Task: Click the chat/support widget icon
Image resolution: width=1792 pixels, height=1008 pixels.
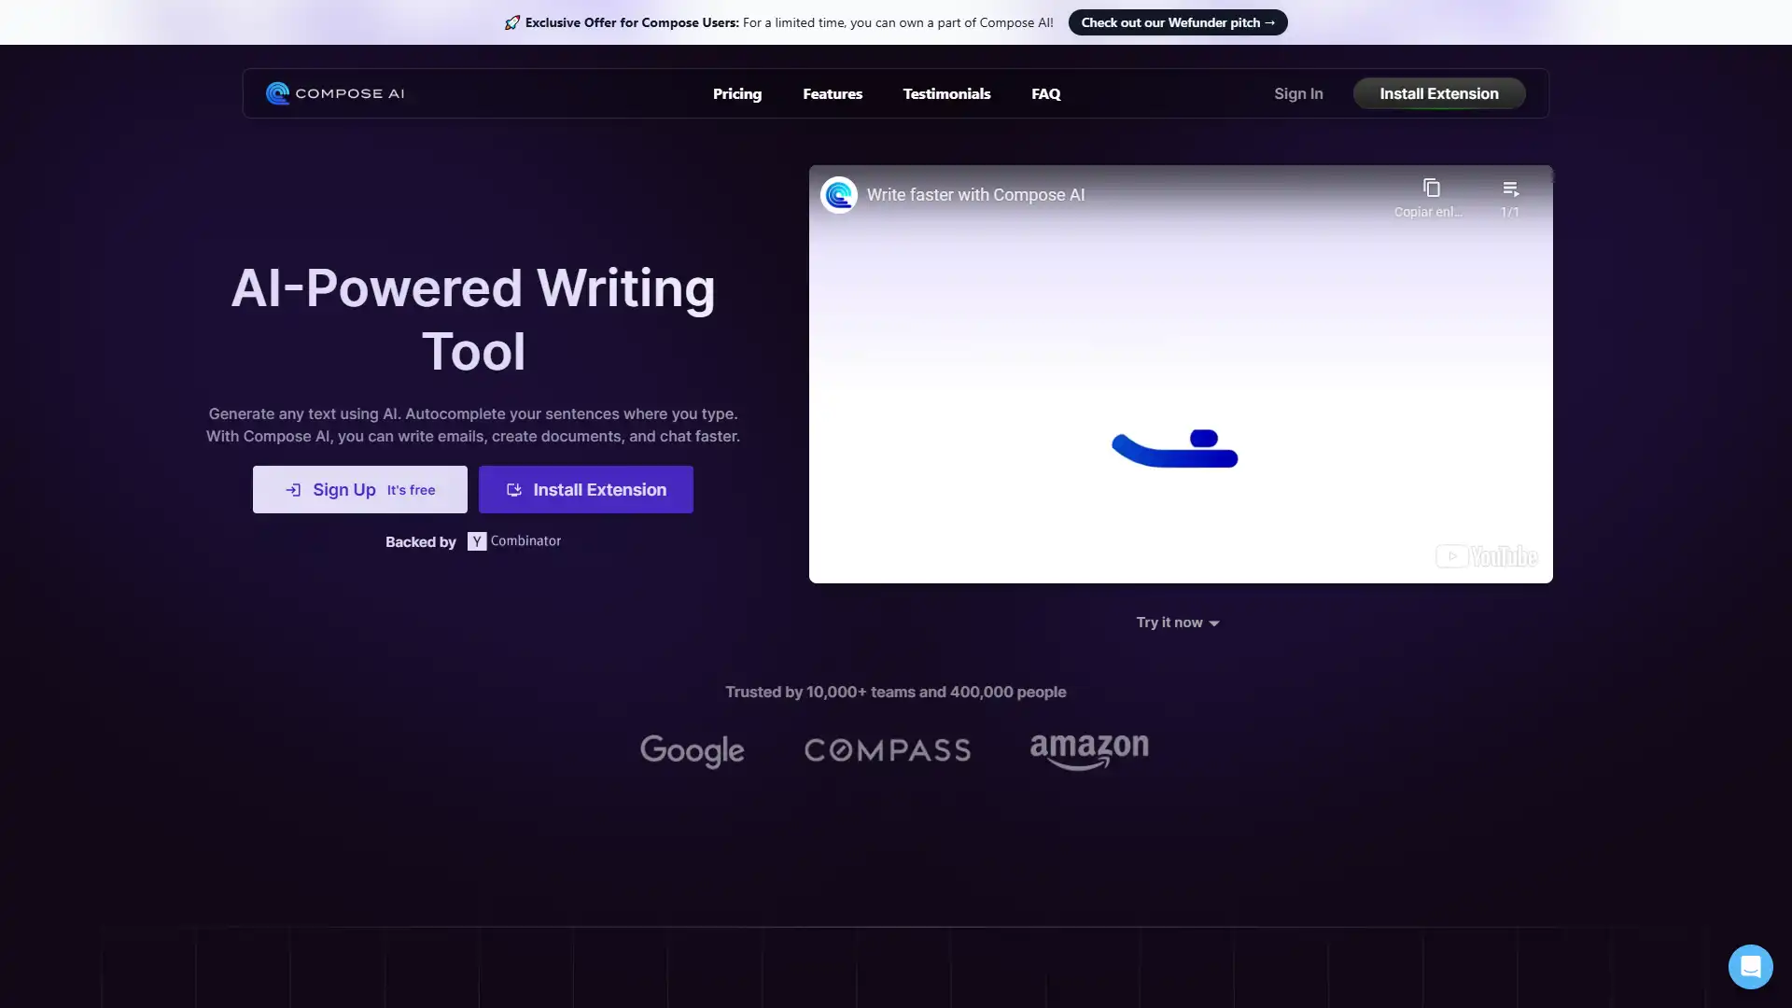Action: (x=1750, y=966)
